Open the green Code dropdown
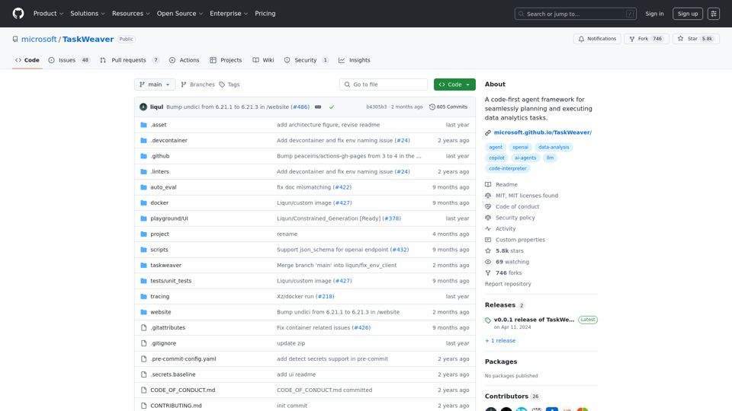The image size is (732, 411). coord(454,84)
